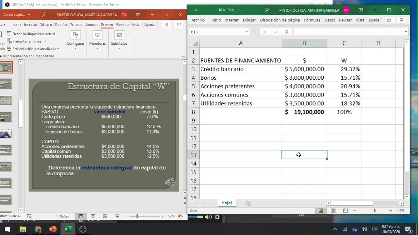Select cell B8 showing total 19,100,000

304,112
